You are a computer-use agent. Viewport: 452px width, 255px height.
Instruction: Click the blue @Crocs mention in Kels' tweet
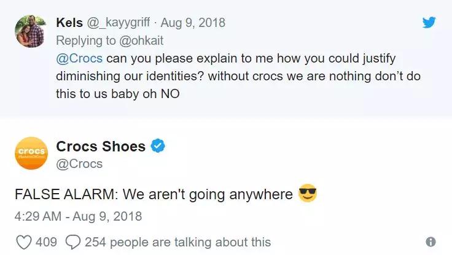tap(79, 59)
